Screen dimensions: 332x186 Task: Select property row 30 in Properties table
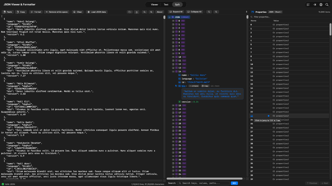point(290,144)
